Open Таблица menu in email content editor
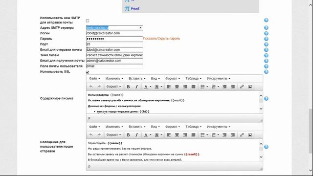 194,78
